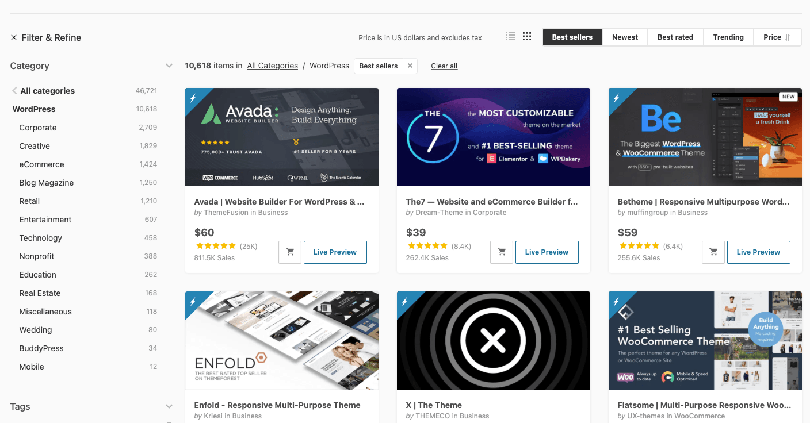Filter by Blog Magazine category
This screenshot has height=423, width=810.
[47, 183]
